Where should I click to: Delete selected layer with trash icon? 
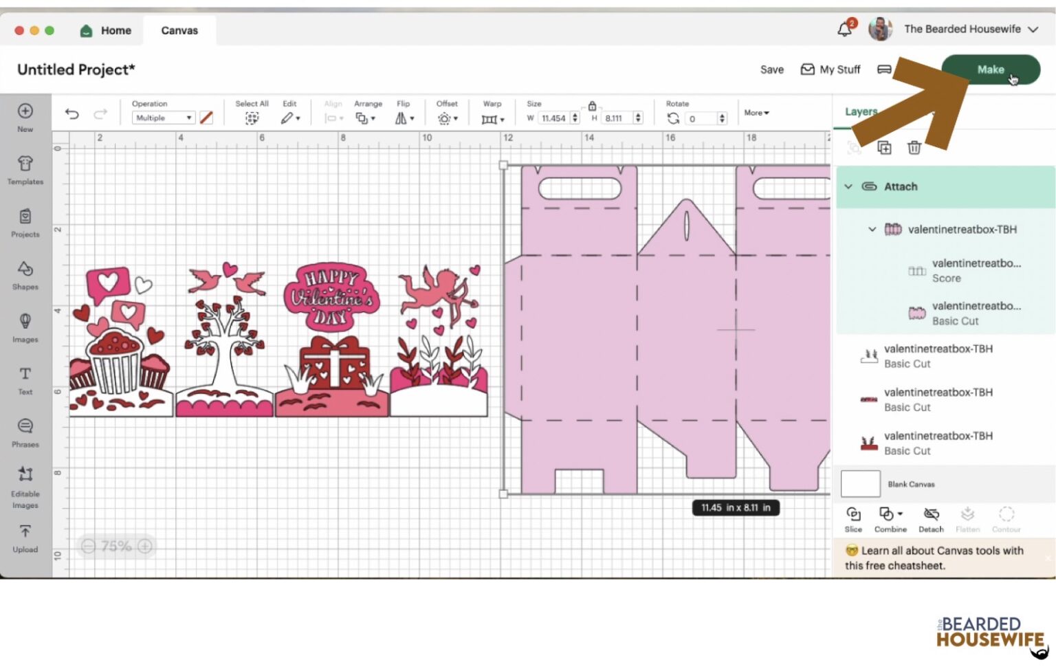click(914, 148)
